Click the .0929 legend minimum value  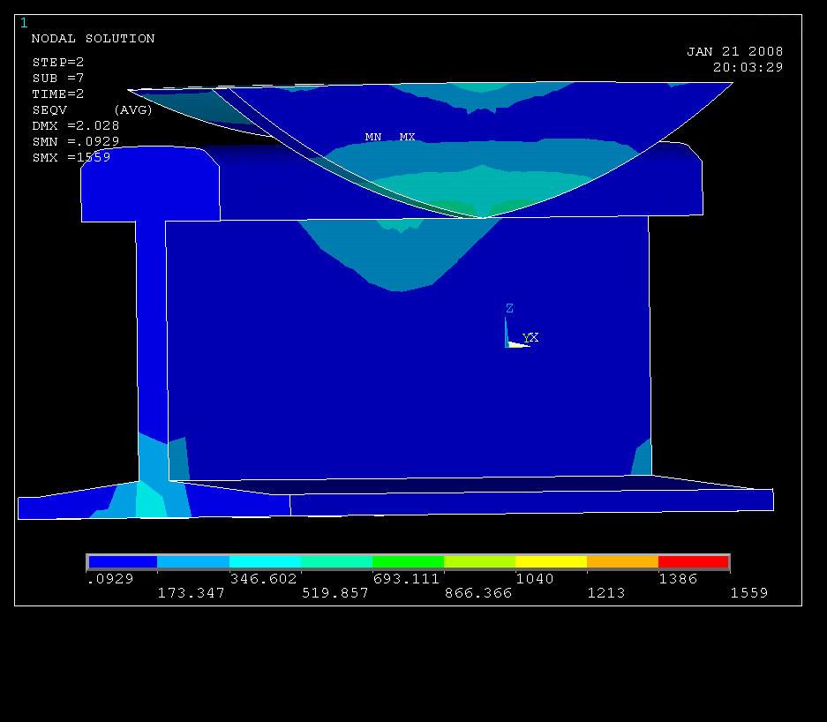click(110, 578)
